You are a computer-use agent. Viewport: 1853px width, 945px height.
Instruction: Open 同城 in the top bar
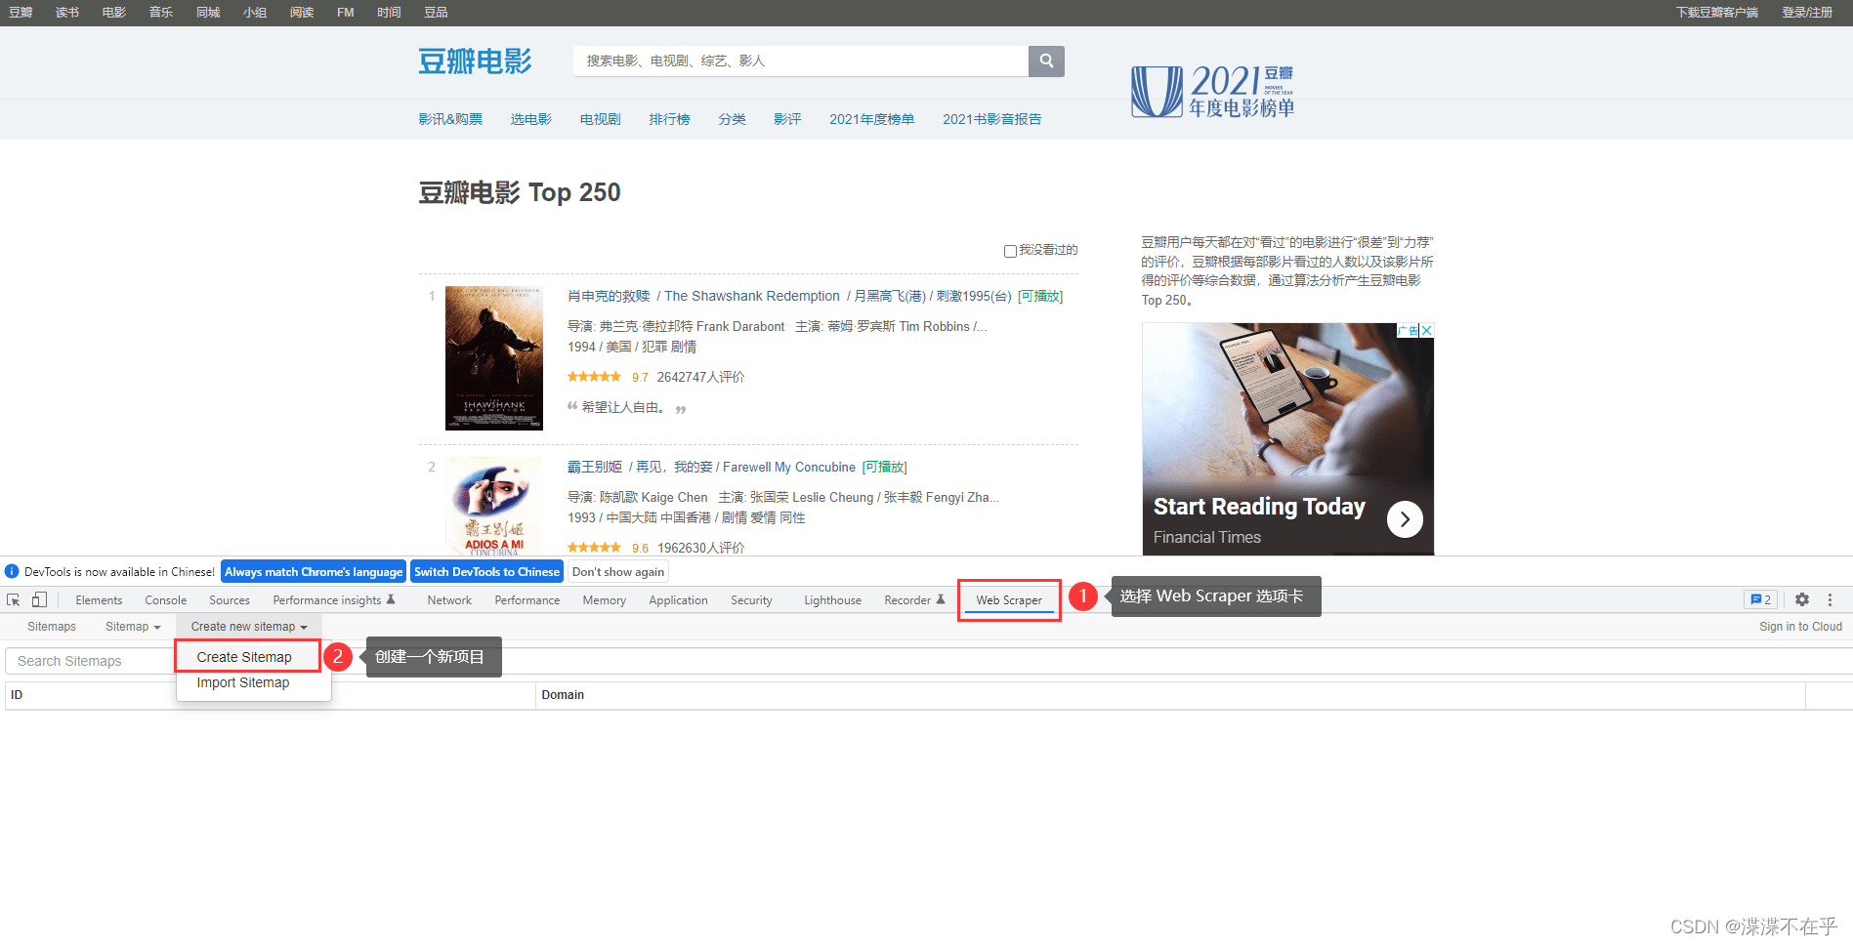click(x=208, y=13)
